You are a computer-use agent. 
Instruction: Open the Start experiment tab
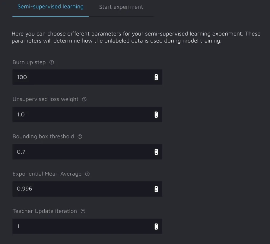click(x=121, y=7)
